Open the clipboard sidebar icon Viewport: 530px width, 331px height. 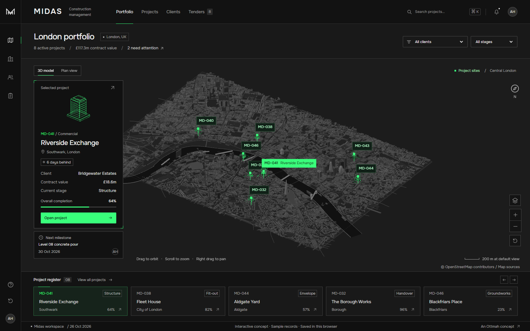11,96
